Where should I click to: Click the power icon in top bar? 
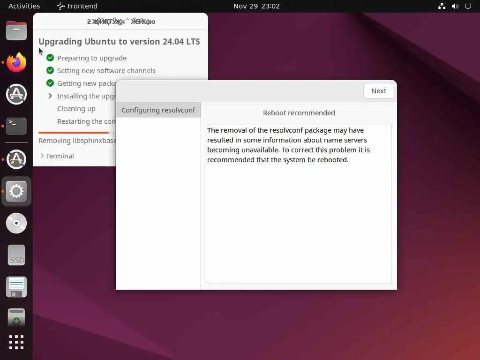click(x=468, y=6)
